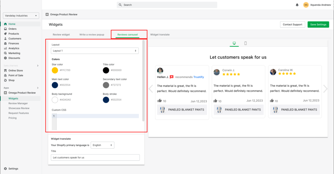Click the Products tag icon
Screen dimensions: 334x174
click(5, 34)
